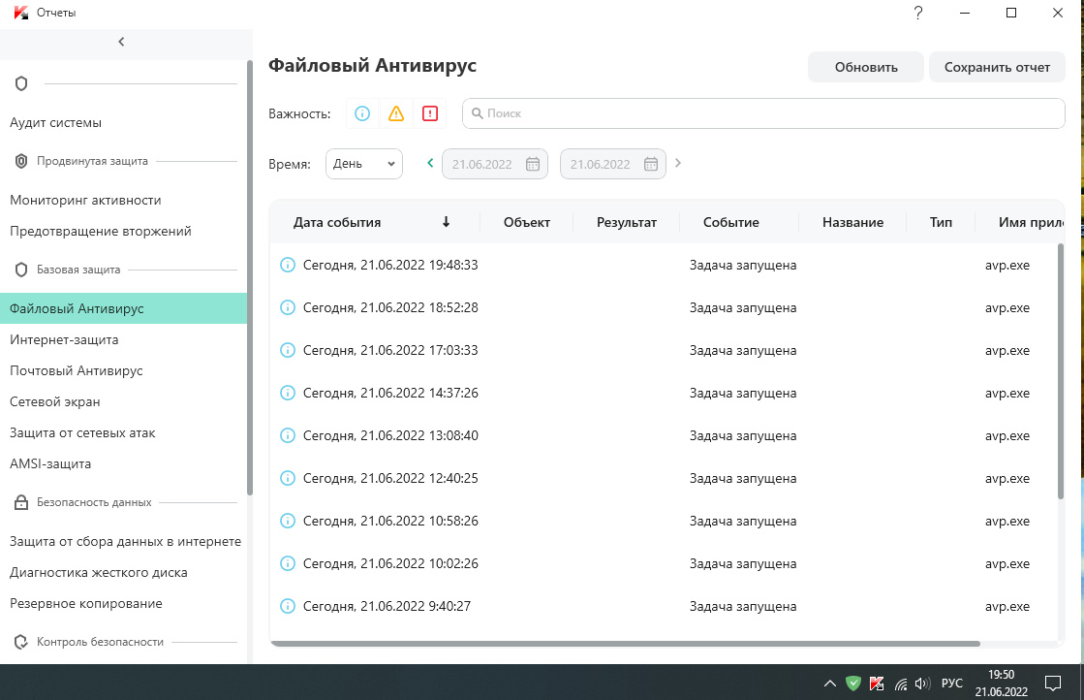Click the Название column header

[852, 222]
